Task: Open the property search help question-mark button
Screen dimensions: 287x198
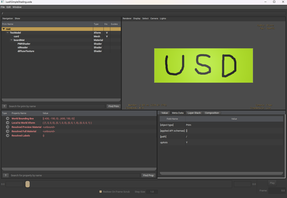Action: point(5,175)
